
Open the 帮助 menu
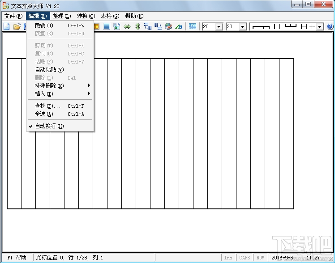tap(134, 16)
